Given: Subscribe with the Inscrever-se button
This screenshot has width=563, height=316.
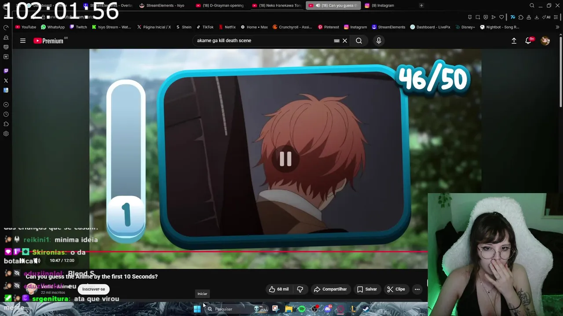Looking at the screenshot, I should pyautogui.click(x=94, y=289).
